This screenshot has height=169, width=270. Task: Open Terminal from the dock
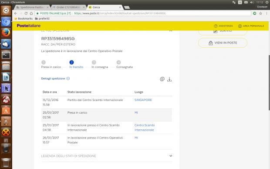pyautogui.click(x=6, y=55)
